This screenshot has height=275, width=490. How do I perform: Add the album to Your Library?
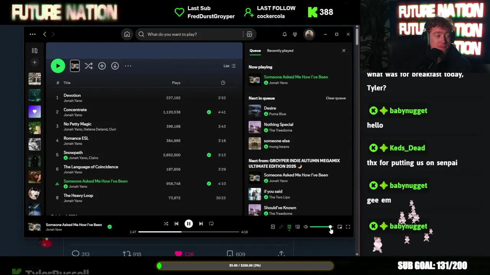(102, 66)
